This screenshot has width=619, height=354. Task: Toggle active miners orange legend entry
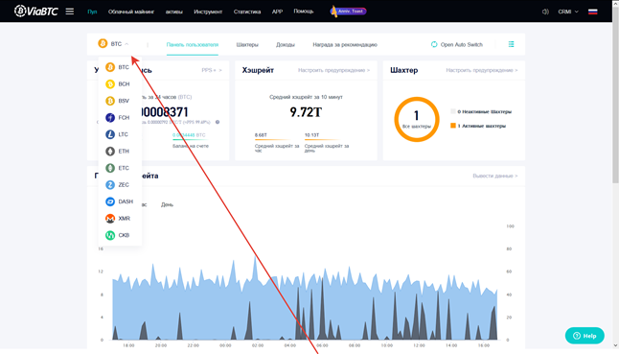click(478, 126)
